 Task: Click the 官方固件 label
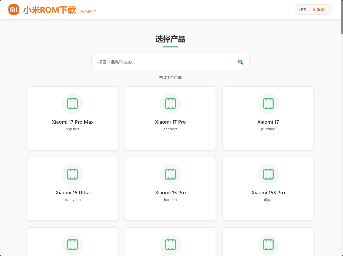(x=88, y=11)
